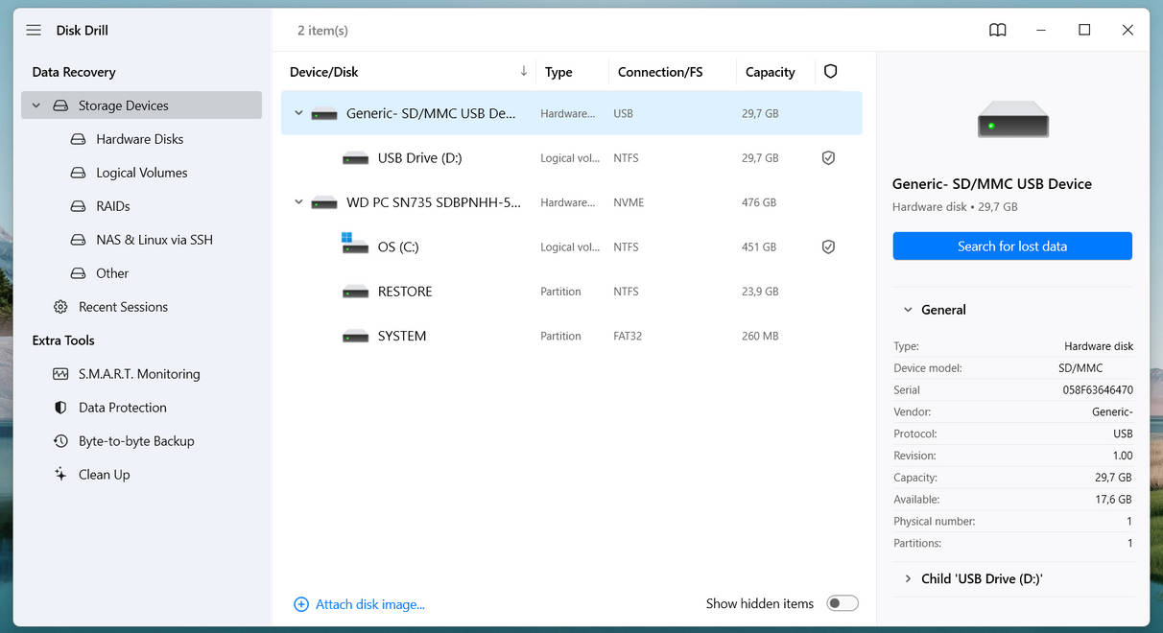Sort by Type column header

[558, 72]
